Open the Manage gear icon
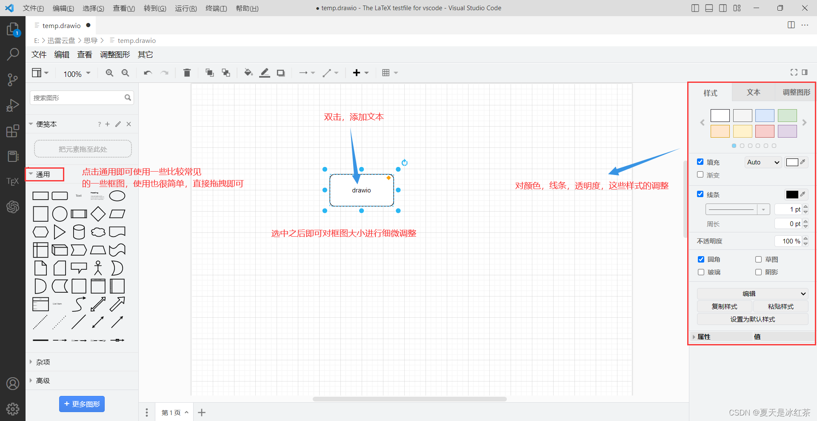 (x=13, y=409)
